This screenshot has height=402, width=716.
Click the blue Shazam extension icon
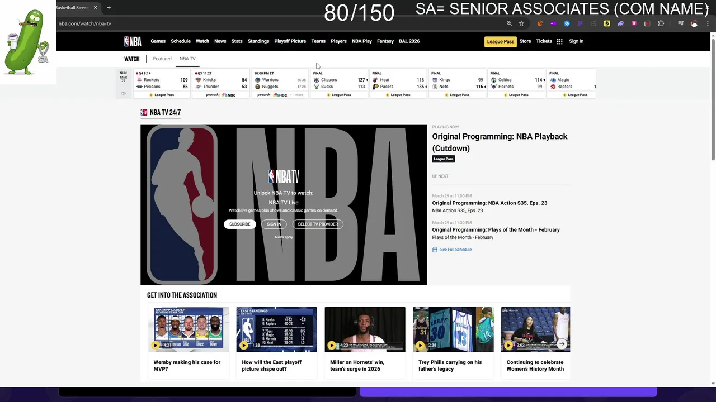567,23
